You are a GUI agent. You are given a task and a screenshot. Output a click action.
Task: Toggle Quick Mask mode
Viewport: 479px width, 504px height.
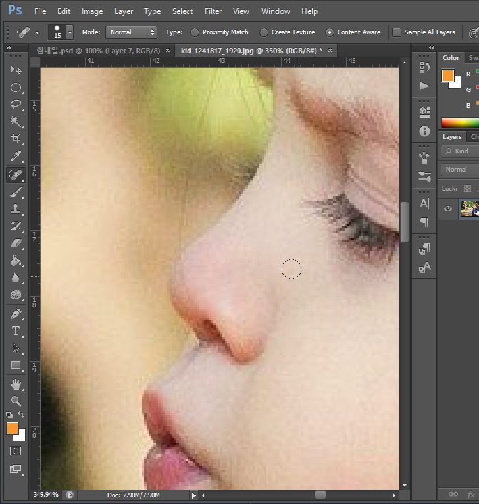point(15,451)
